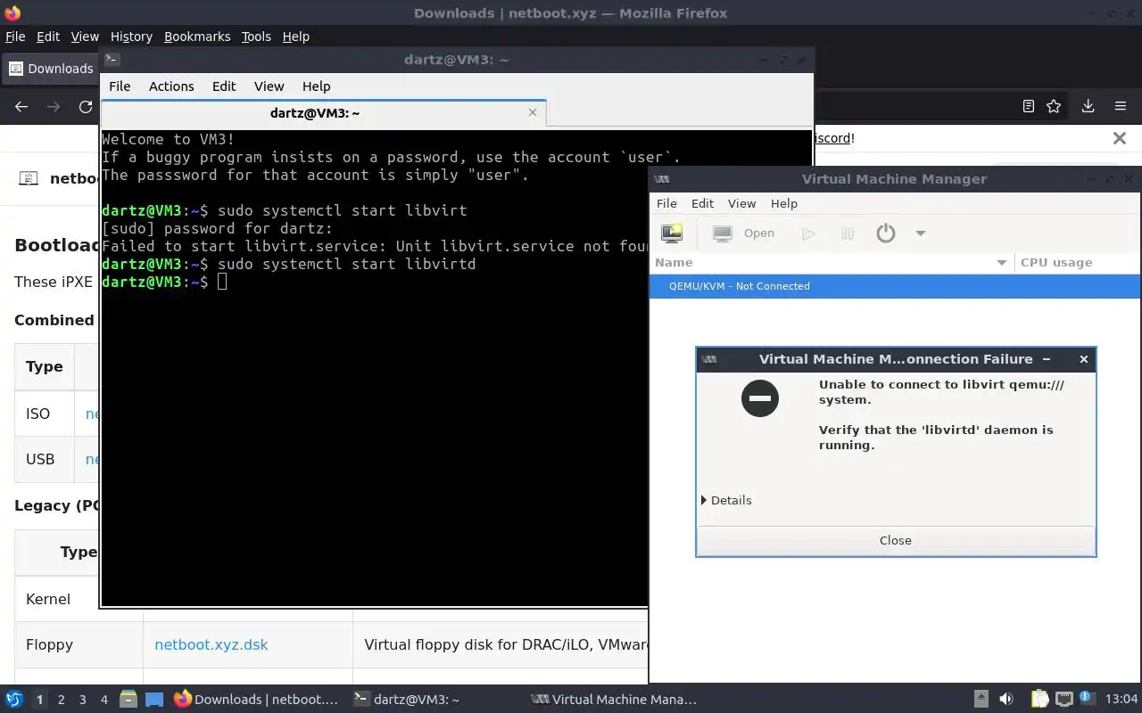
Task: Click the update notifier tray icon
Action: pyautogui.click(x=1088, y=698)
